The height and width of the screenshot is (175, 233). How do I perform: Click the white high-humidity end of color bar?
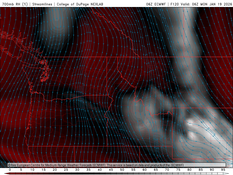point(226,174)
